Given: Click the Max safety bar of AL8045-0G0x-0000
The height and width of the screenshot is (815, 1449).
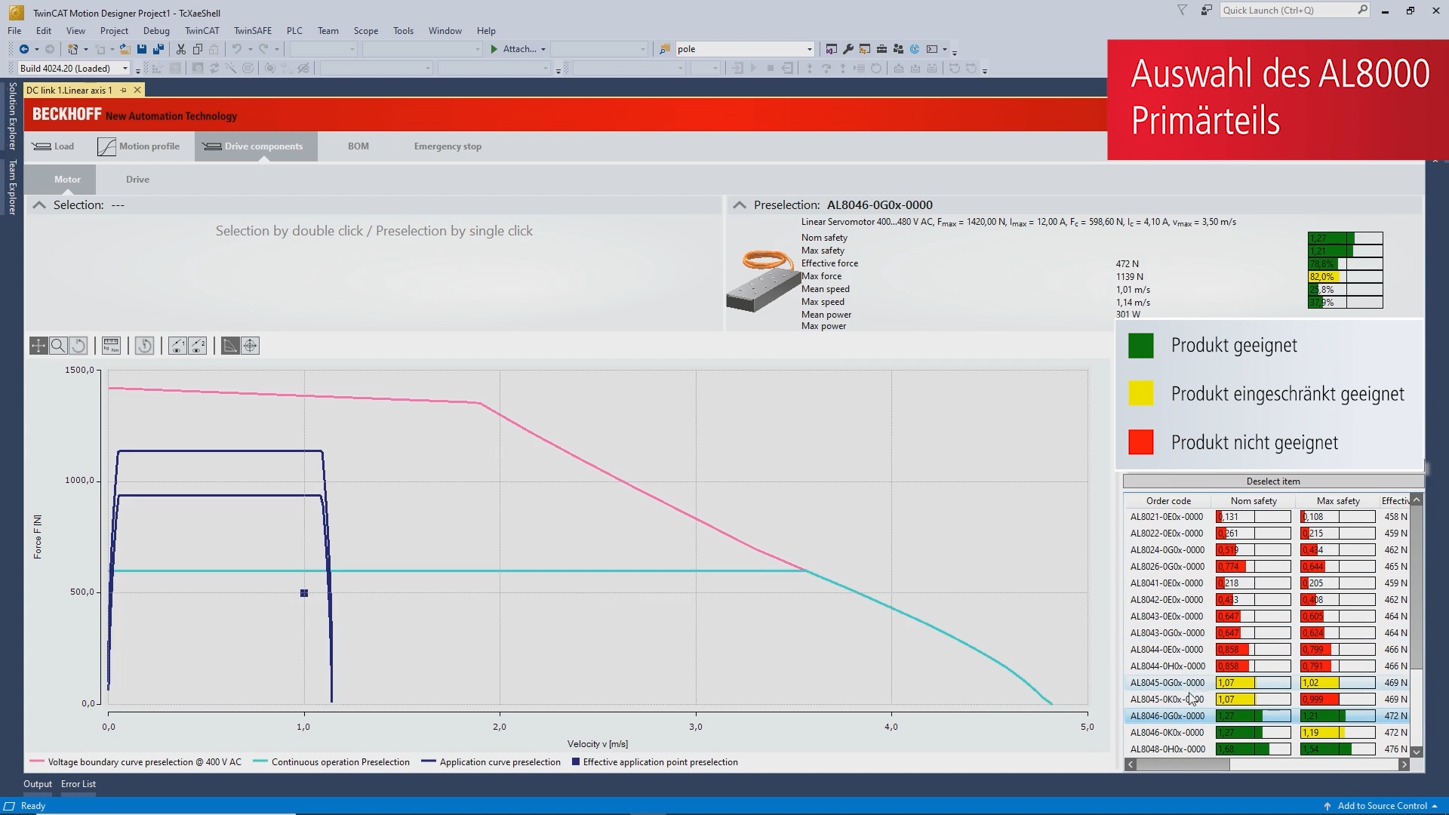Looking at the screenshot, I should [x=1337, y=683].
